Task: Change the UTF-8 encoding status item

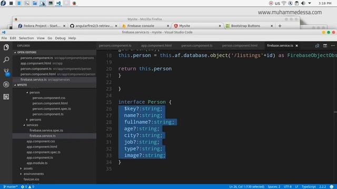Action: (x=288, y=187)
